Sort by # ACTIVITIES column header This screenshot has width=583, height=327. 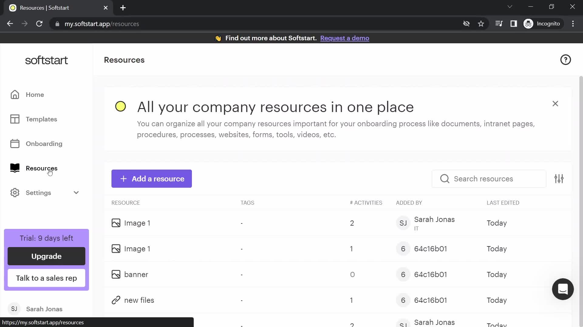(x=366, y=203)
